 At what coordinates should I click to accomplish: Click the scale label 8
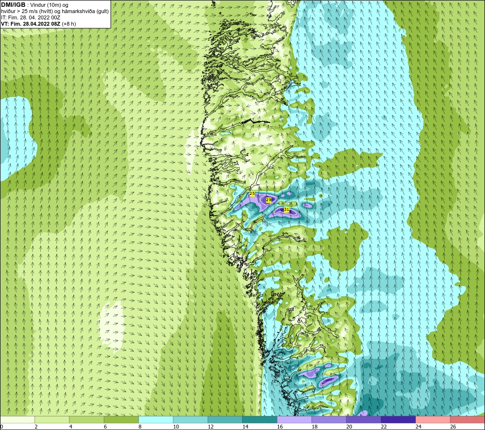[x=140, y=427]
